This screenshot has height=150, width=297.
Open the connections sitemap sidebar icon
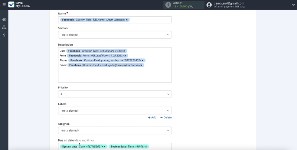pyautogui.click(x=4, y=27)
